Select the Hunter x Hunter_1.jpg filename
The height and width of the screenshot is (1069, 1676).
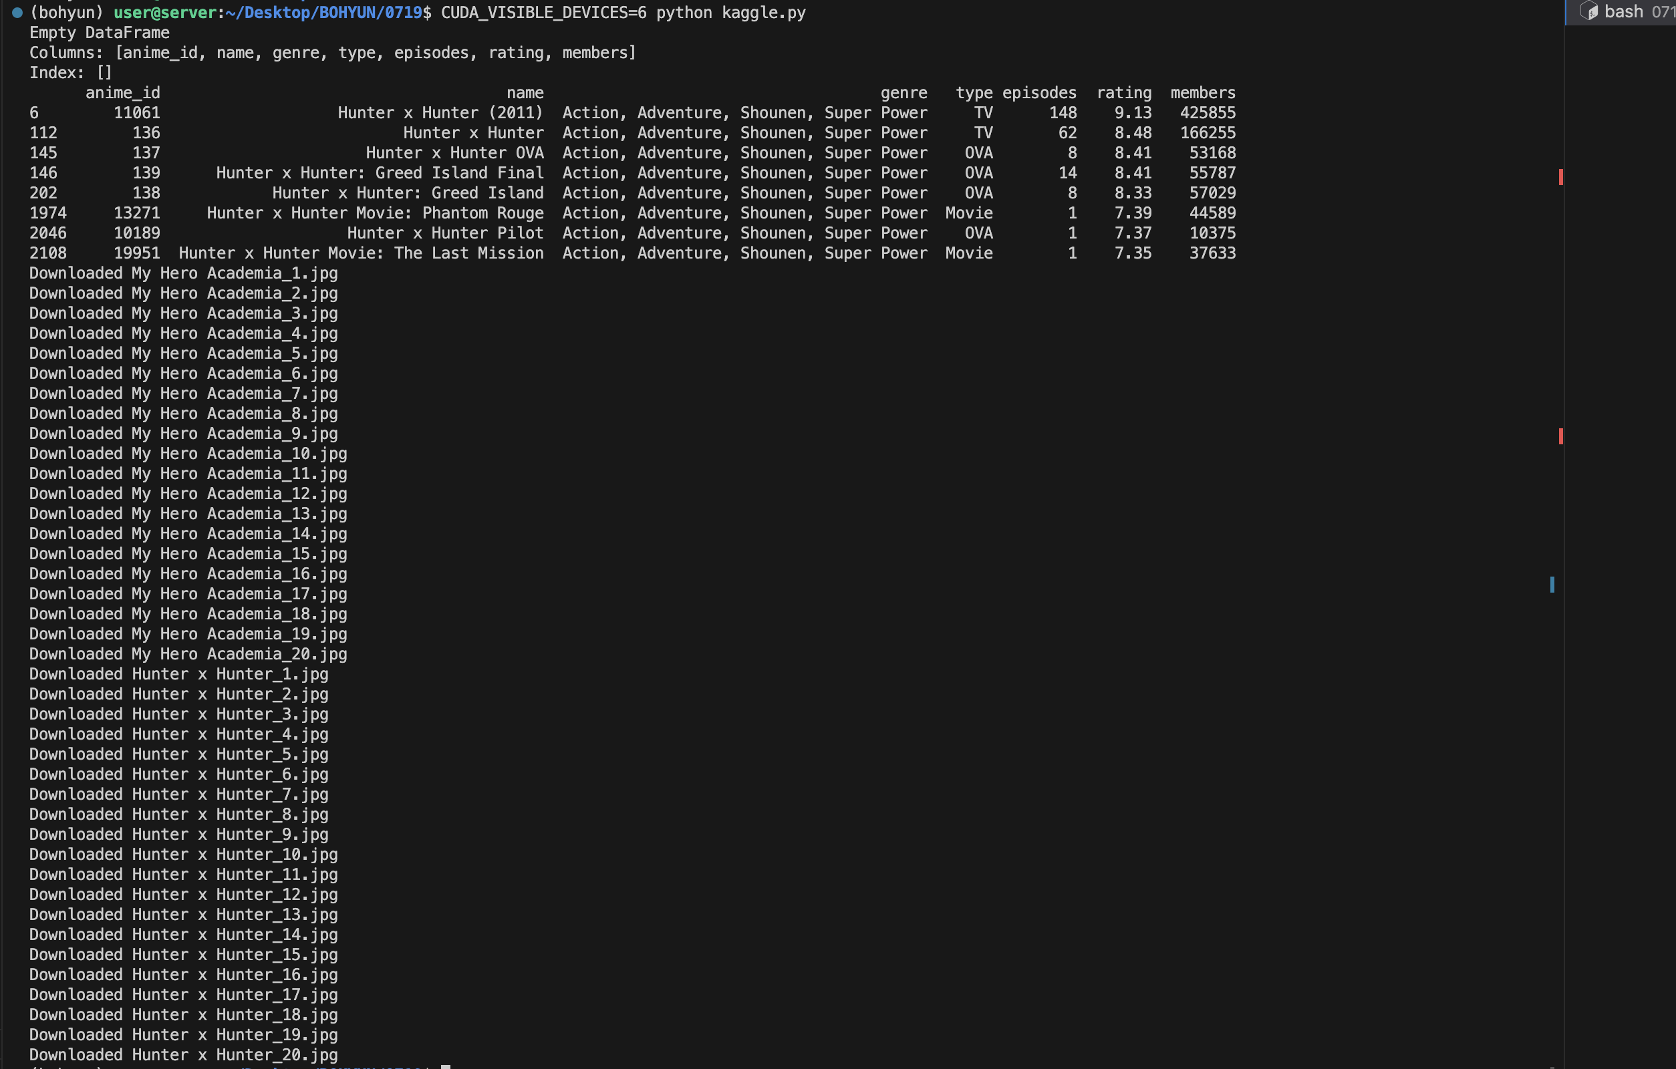tap(230, 674)
